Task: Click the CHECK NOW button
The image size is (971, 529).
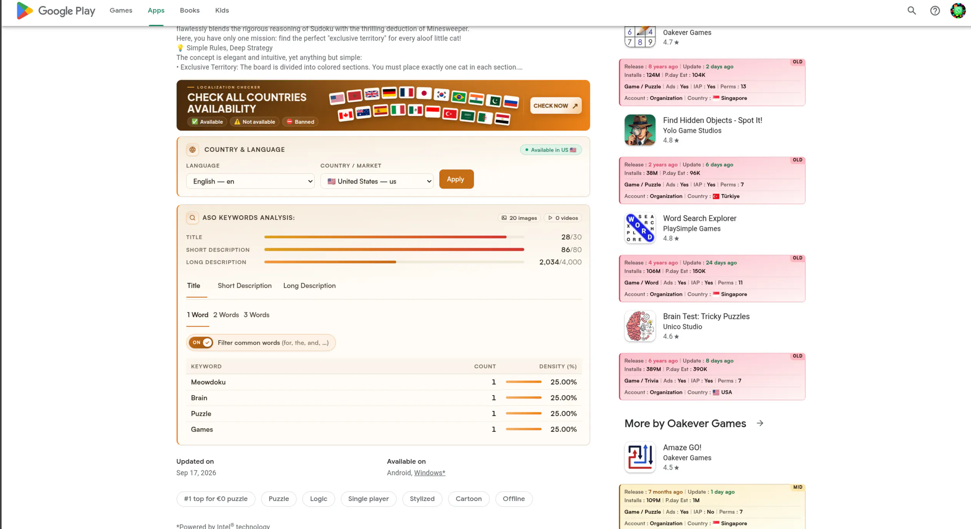Action: pos(556,106)
